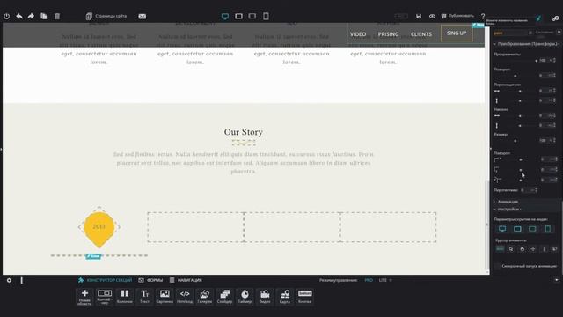Insert the Картинка image element
Screen dimensions: 563x317
tap(165, 297)
